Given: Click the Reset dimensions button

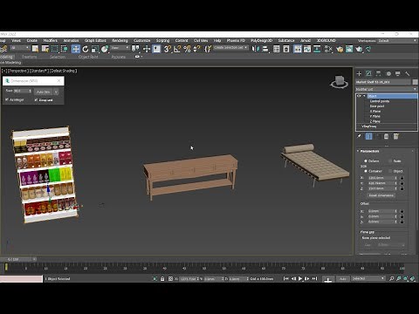Looking at the screenshot, I should (x=381, y=195).
